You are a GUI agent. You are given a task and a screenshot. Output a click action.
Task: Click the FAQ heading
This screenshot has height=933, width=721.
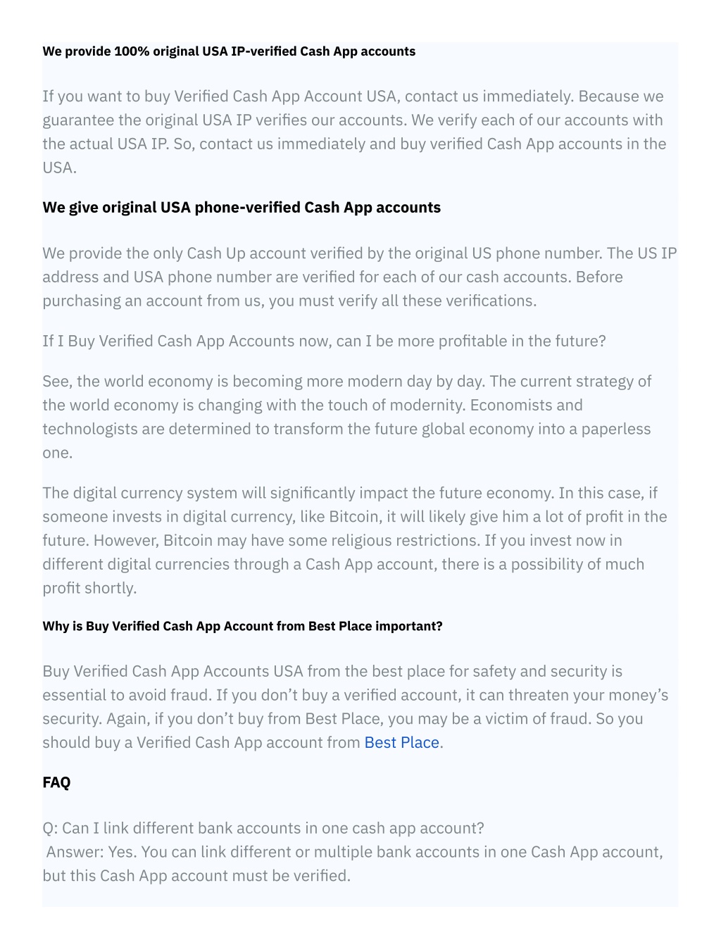pos(56,782)
